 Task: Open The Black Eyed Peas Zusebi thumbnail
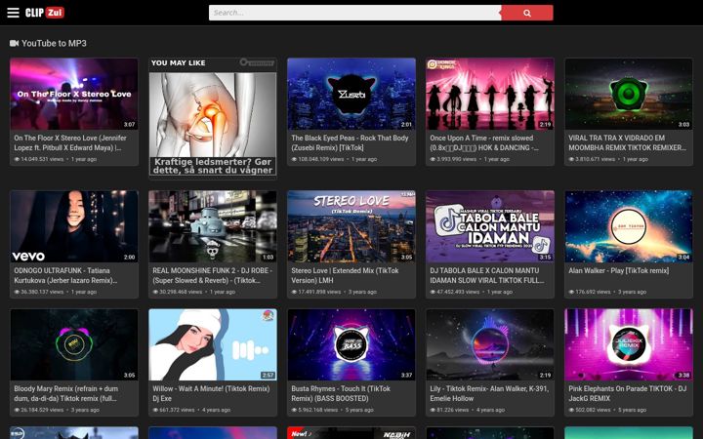pos(351,94)
